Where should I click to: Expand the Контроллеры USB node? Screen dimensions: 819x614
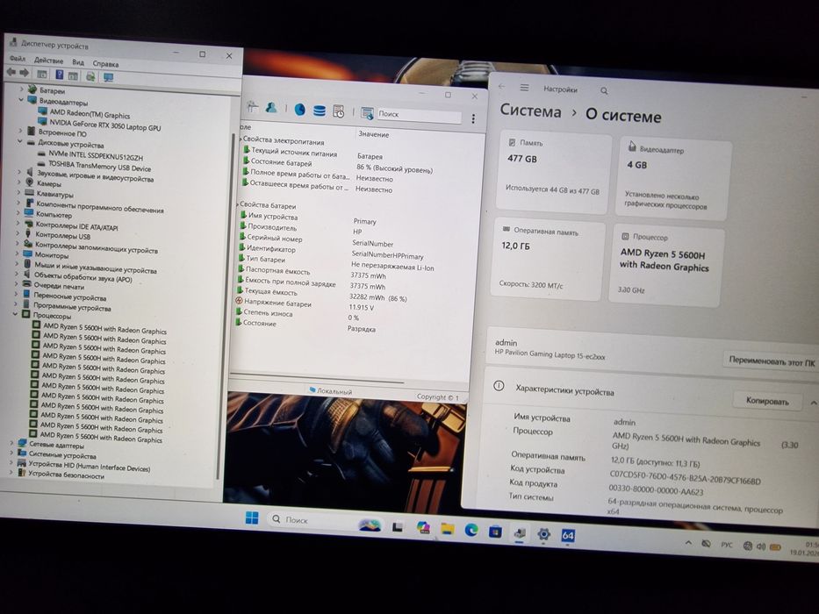point(18,234)
